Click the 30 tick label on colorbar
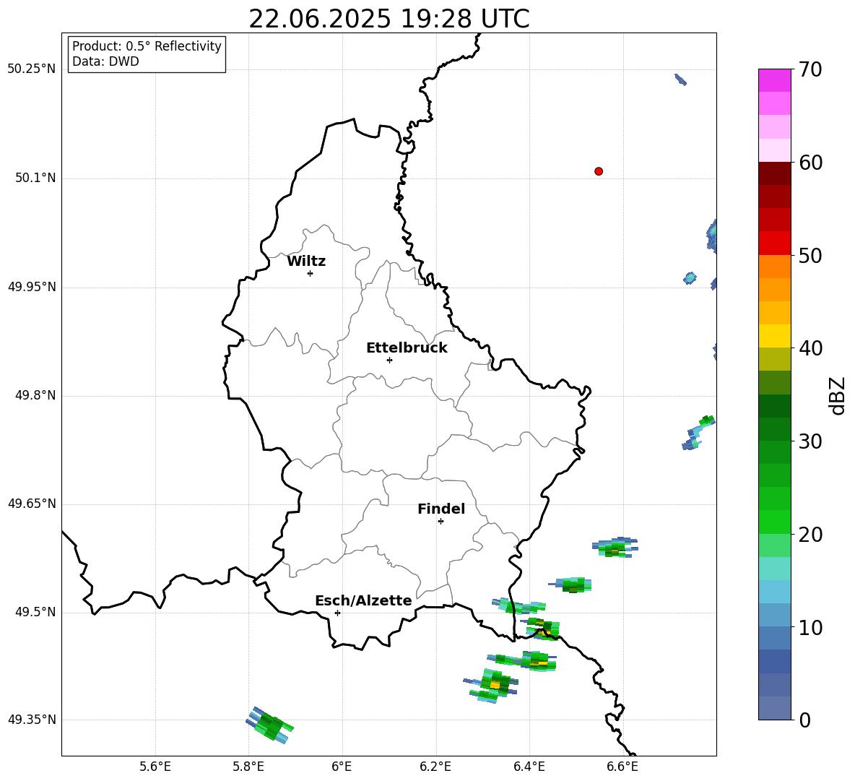This screenshot has height=781, width=855. point(810,441)
